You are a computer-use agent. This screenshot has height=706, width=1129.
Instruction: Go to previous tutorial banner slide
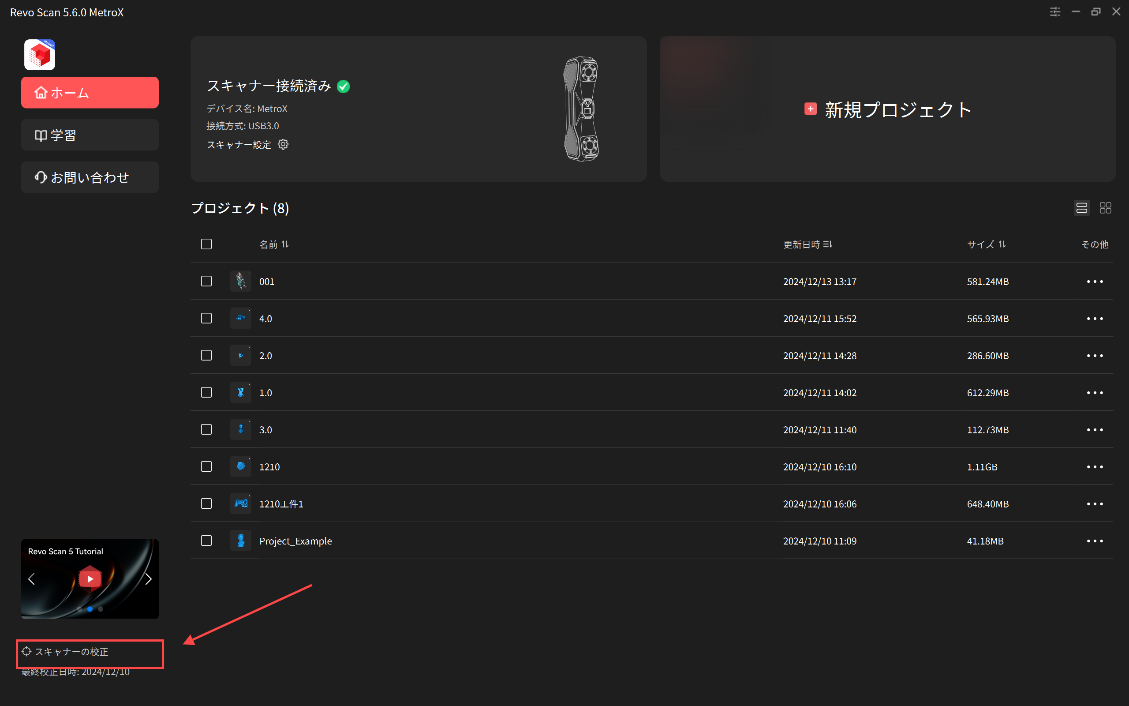31,579
